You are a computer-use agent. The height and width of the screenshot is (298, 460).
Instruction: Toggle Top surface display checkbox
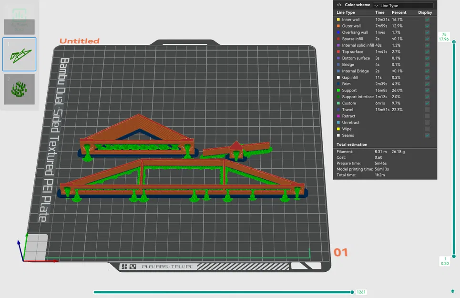click(x=428, y=51)
